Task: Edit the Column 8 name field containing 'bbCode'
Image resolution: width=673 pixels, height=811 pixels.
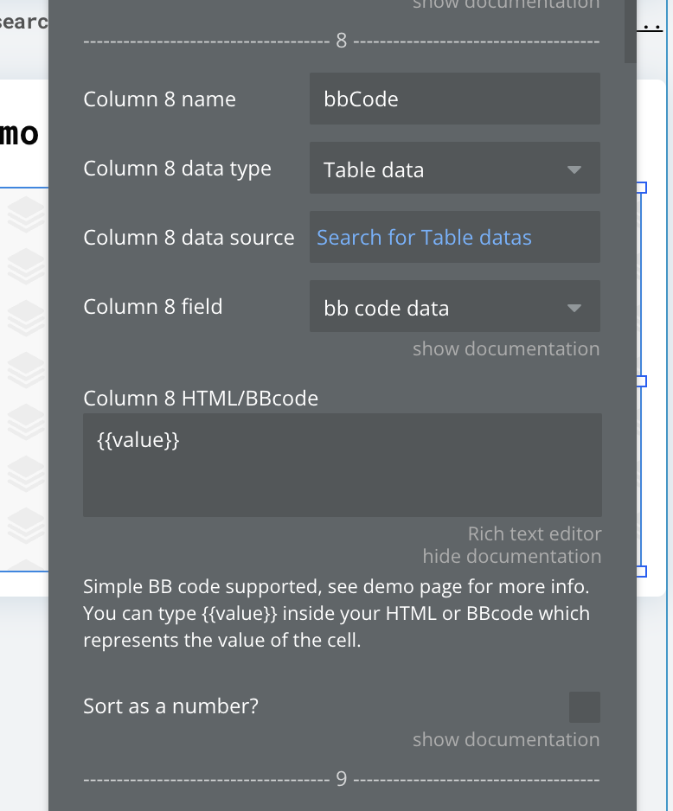Action: pos(454,99)
